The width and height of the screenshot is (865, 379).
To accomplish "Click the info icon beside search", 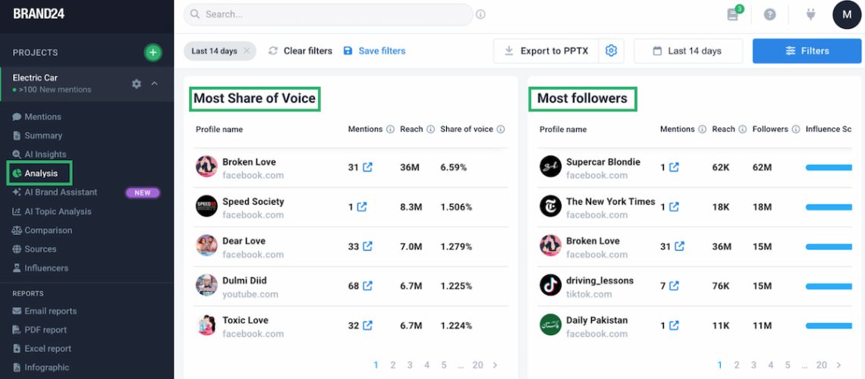I will (480, 14).
